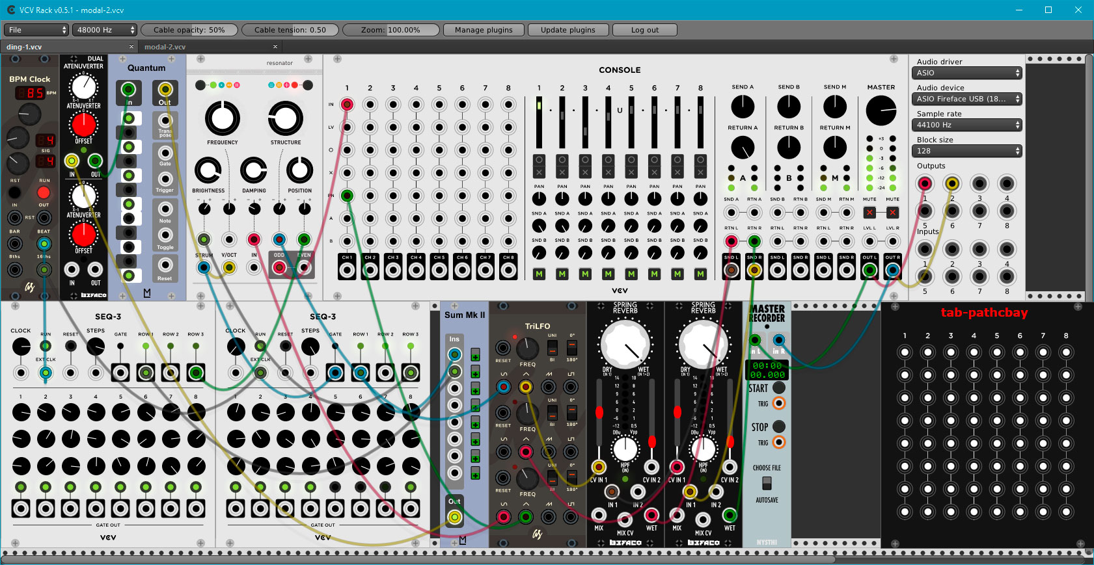Open the File dropdown menu

(36, 30)
